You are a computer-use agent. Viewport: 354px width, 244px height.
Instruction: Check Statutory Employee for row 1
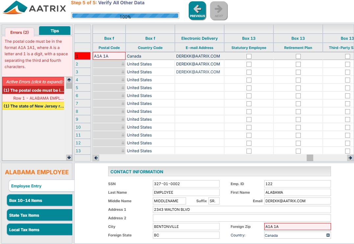[x=249, y=56]
